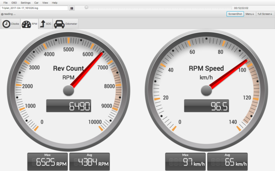This screenshot has height=171, width=275.
Task: Open the View menu
Action: pos(45,3)
